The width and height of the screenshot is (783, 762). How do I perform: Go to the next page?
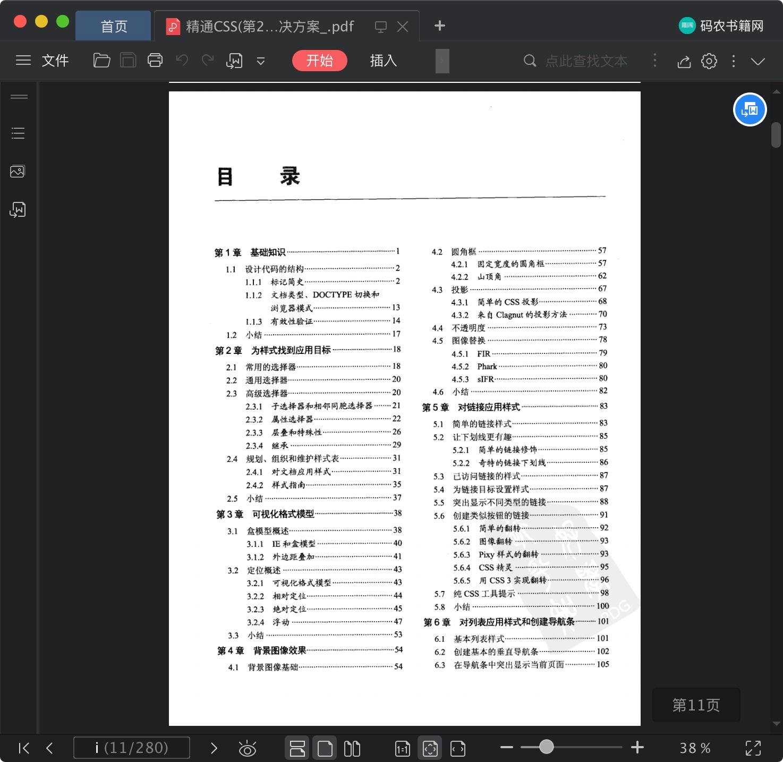click(214, 748)
